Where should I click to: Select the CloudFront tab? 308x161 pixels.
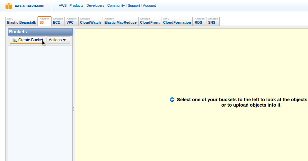[150, 21]
